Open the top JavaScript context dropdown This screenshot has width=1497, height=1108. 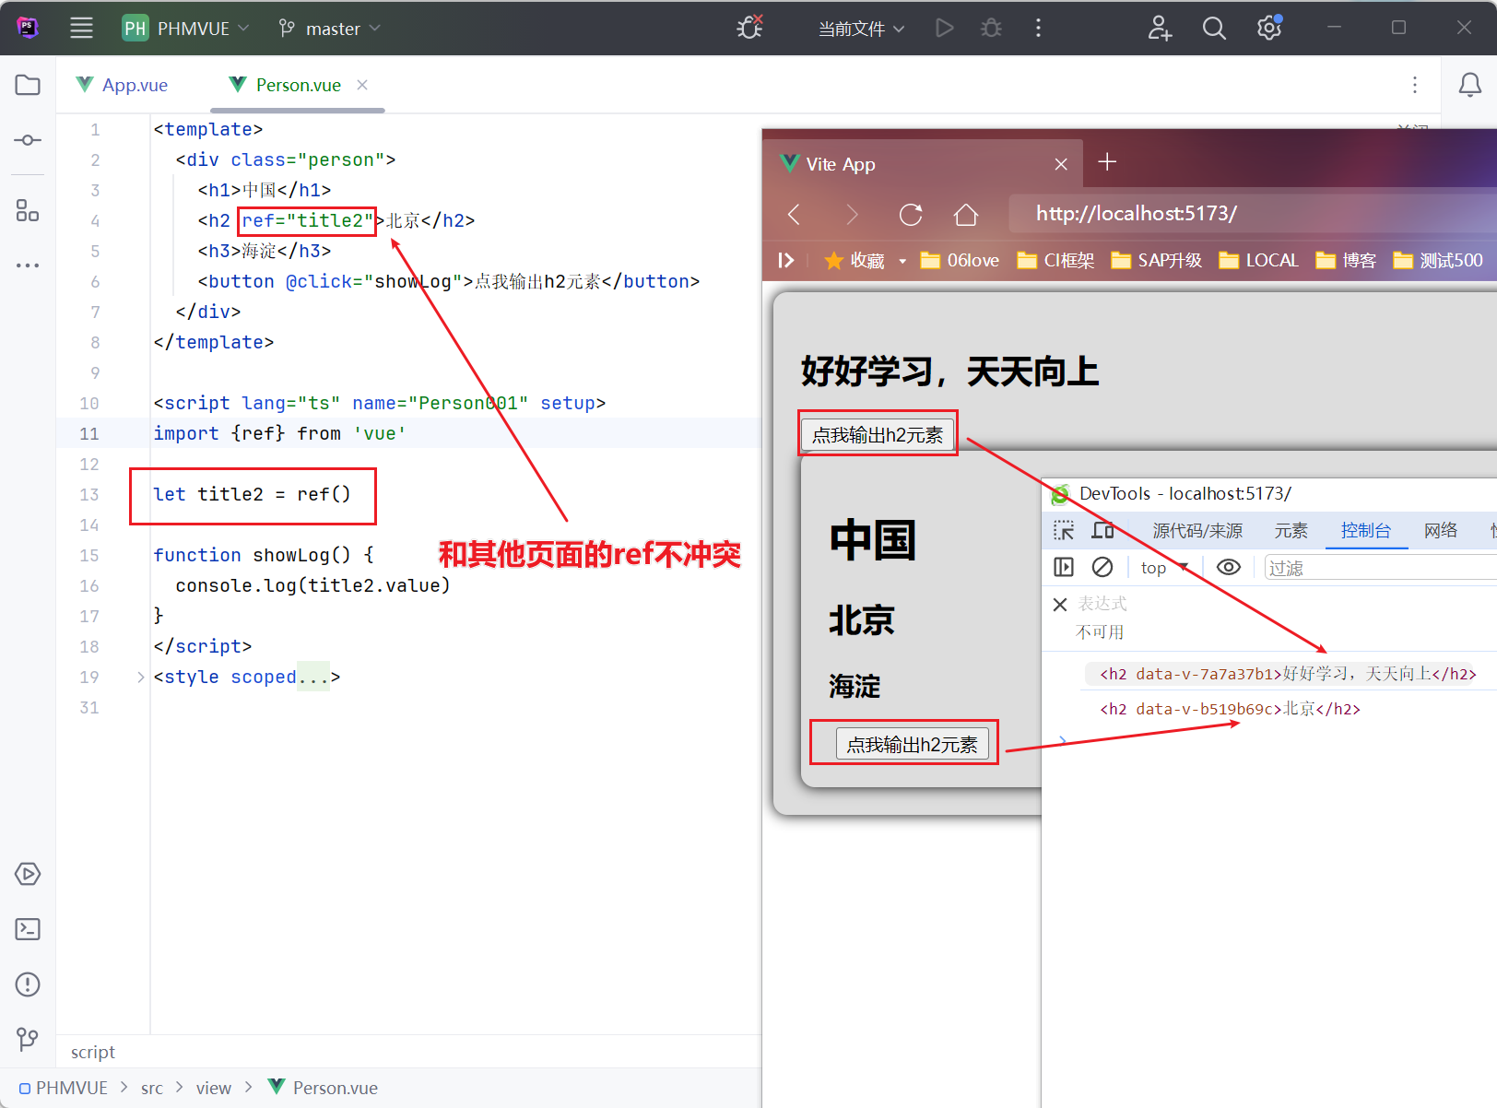[x=1164, y=568]
